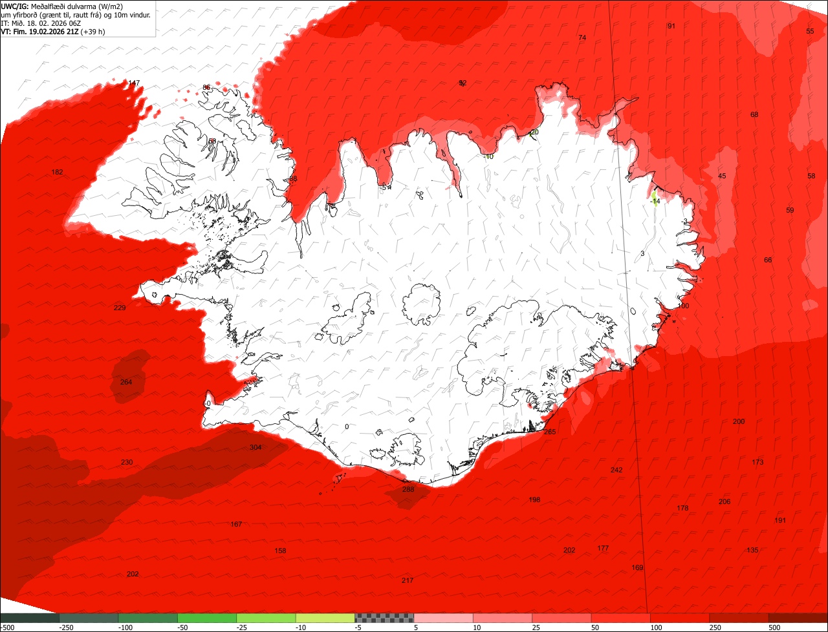The height and width of the screenshot is (632, 828).
Task: Click the map value 217
Action: pos(407,580)
